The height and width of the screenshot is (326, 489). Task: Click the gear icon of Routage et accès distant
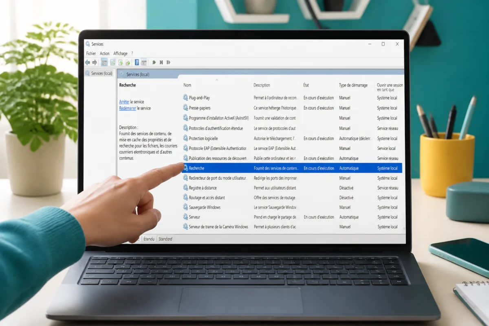pyautogui.click(x=185, y=198)
